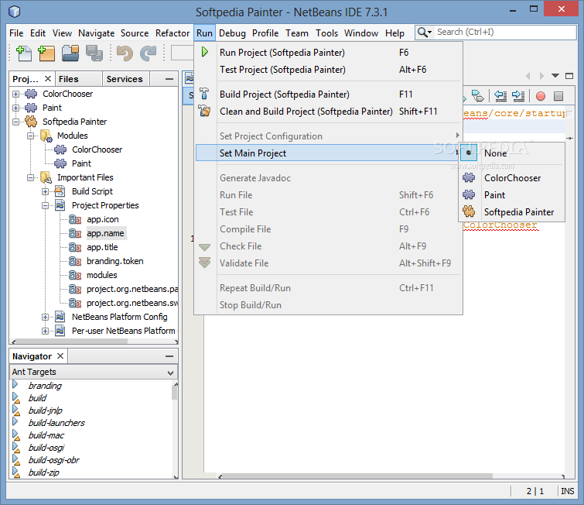
Task: Set Softpedia Painter as main project
Action: click(512, 212)
